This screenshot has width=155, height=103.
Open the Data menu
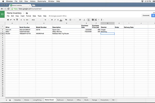[x=34, y=16]
